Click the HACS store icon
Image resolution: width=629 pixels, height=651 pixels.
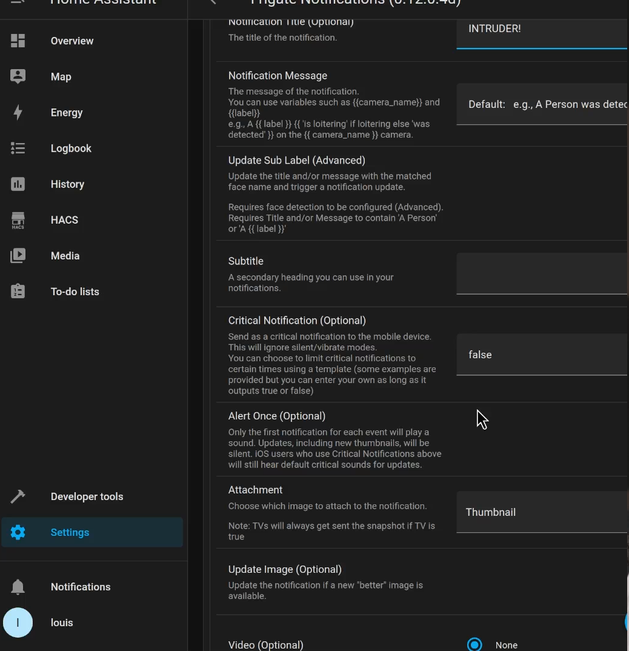point(18,220)
